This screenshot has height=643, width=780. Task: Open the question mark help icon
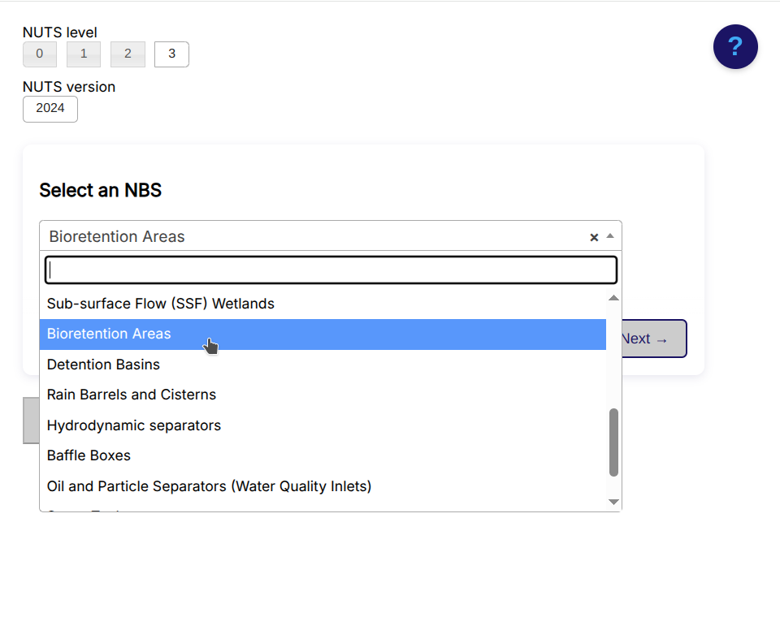click(x=734, y=46)
